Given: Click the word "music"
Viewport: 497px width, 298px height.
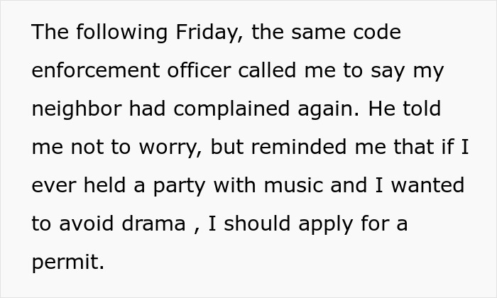Looking at the screenshot, I should click(x=293, y=185).
